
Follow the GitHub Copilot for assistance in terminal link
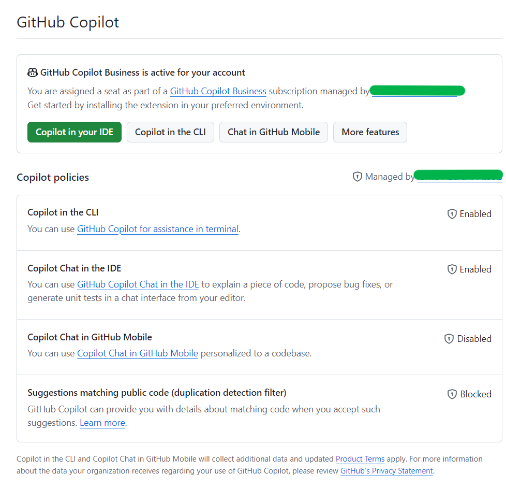[x=157, y=229]
